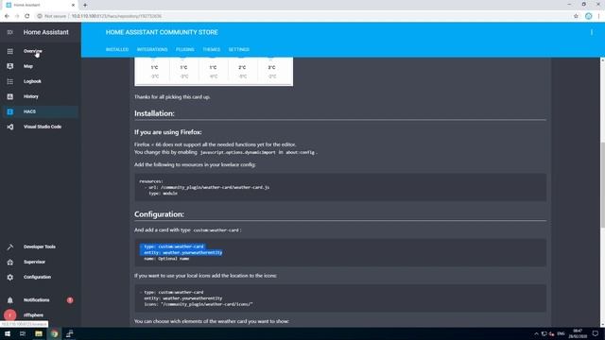Click the Installation heading
The width and height of the screenshot is (605, 340).
pyautogui.click(x=154, y=113)
